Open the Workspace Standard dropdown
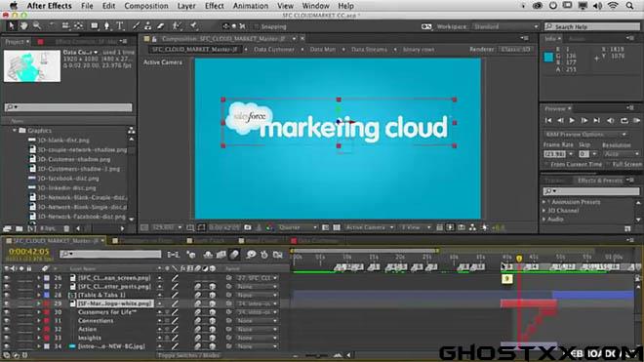 (505, 26)
